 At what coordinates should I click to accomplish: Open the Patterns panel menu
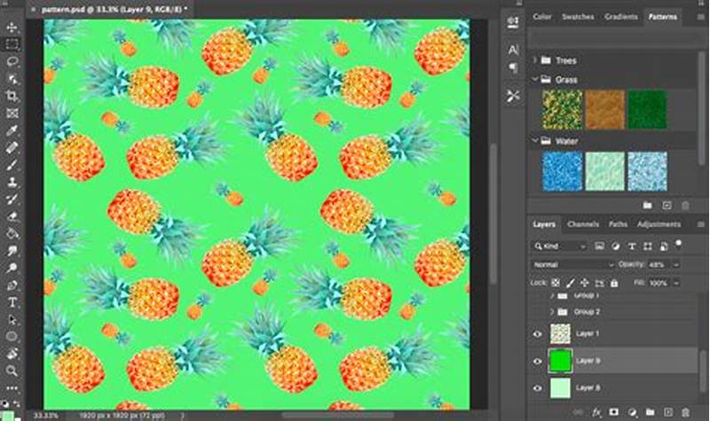[x=701, y=17]
